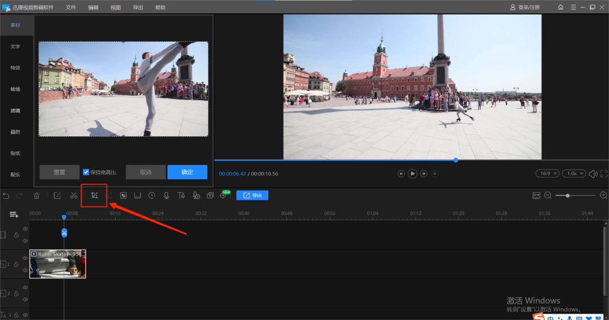Open the edit pencil tool
The height and width of the screenshot is (320, 609).
(x=57, y=195)
